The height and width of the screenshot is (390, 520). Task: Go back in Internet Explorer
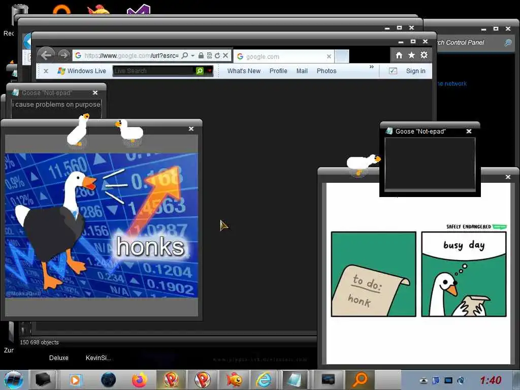coord(46,55)
